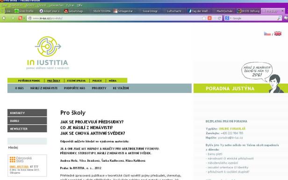Open the MÉDIA section

[x=113, y=80]
